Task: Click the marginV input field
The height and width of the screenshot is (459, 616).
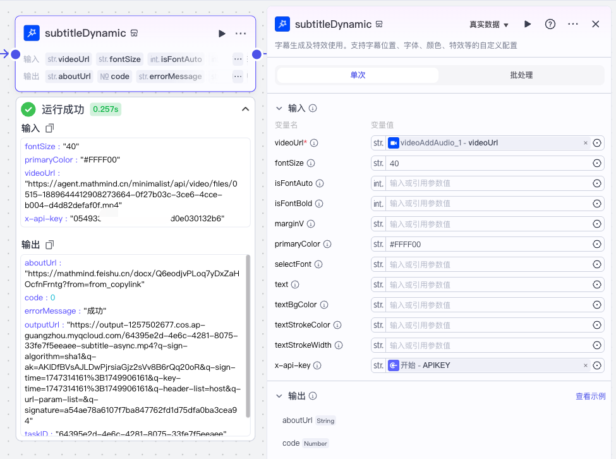Action: click(x=488, y=224)
